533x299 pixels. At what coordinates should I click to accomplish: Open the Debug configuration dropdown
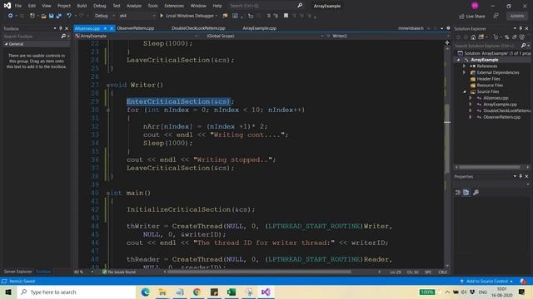click(104, 16)
